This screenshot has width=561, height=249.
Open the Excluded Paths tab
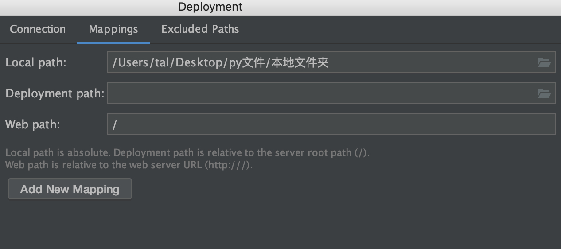(x=200, y=29)
